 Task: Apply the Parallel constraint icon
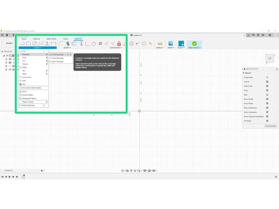pyautogui.click(x=107, y=43)
